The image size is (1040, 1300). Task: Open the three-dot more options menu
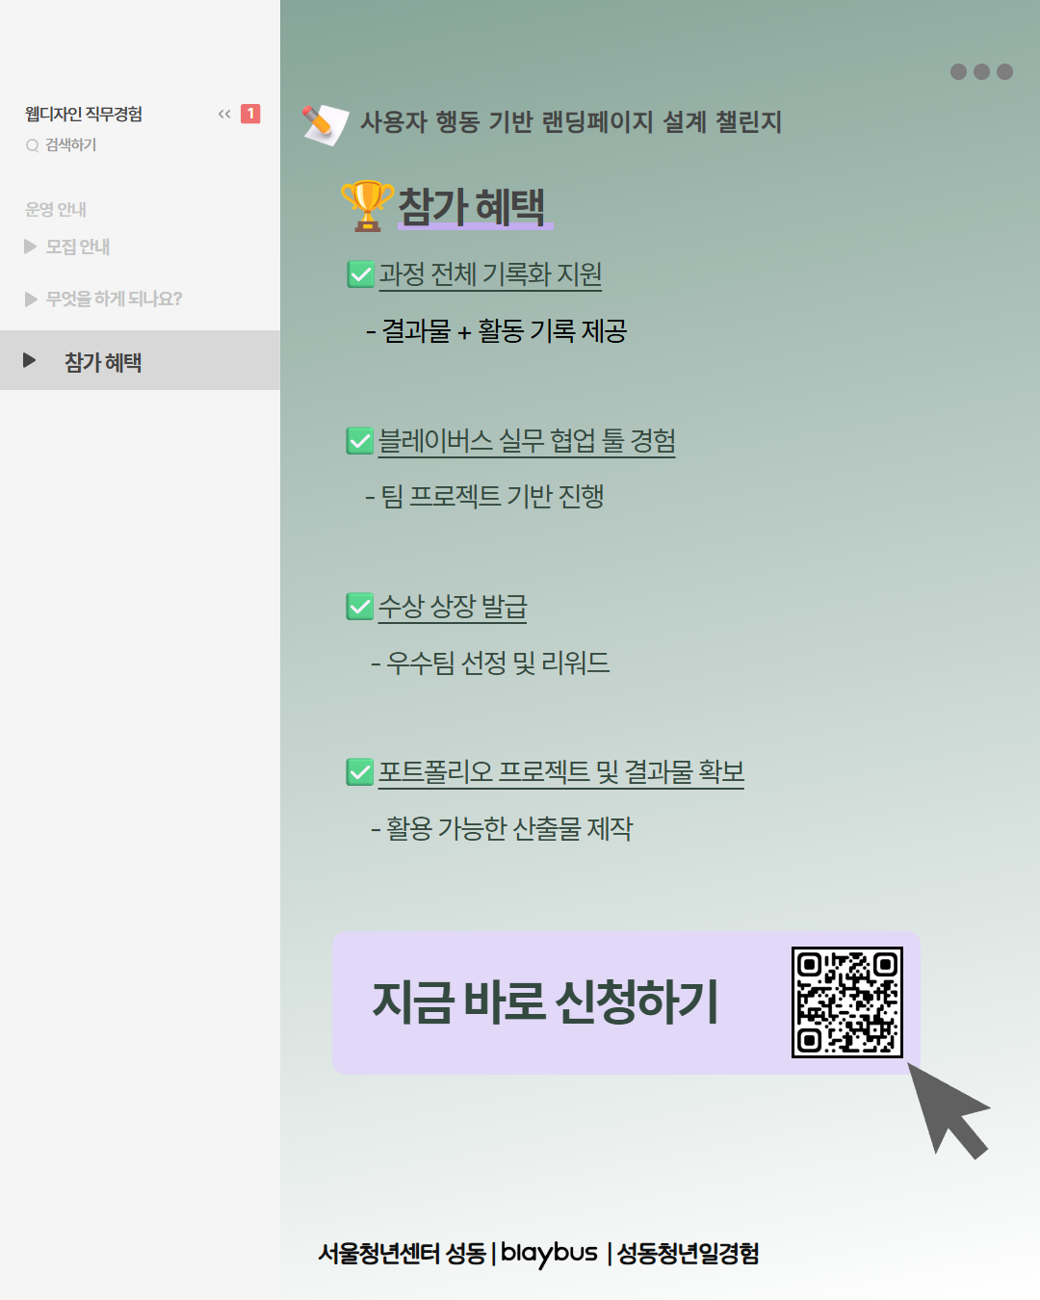tap(980, 72)
